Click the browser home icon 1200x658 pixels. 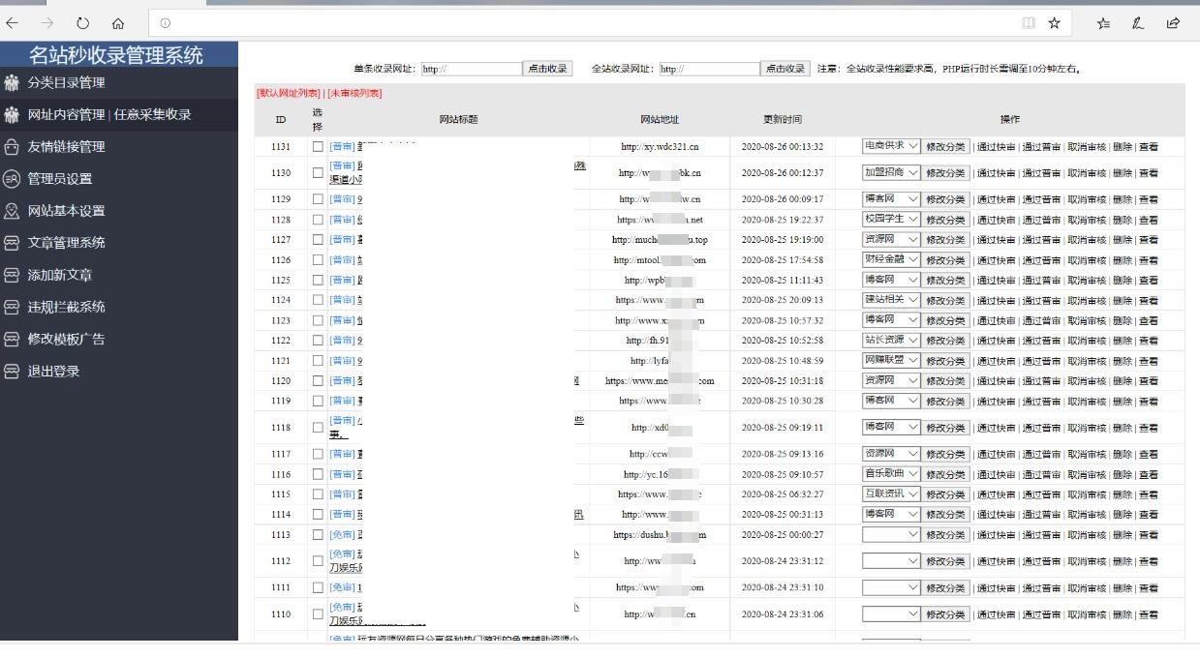tap(118, 23)
